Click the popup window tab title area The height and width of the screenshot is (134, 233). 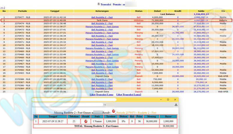click(74, 100)
